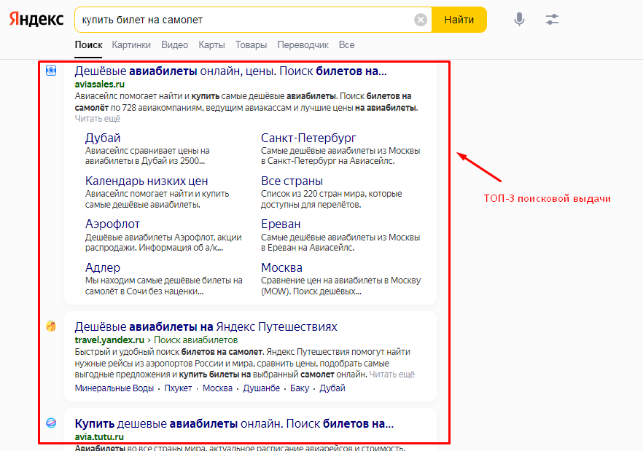Open the Санкт-Петербург sitelink
Screen dimensions: 643x451
pos(308,138)
